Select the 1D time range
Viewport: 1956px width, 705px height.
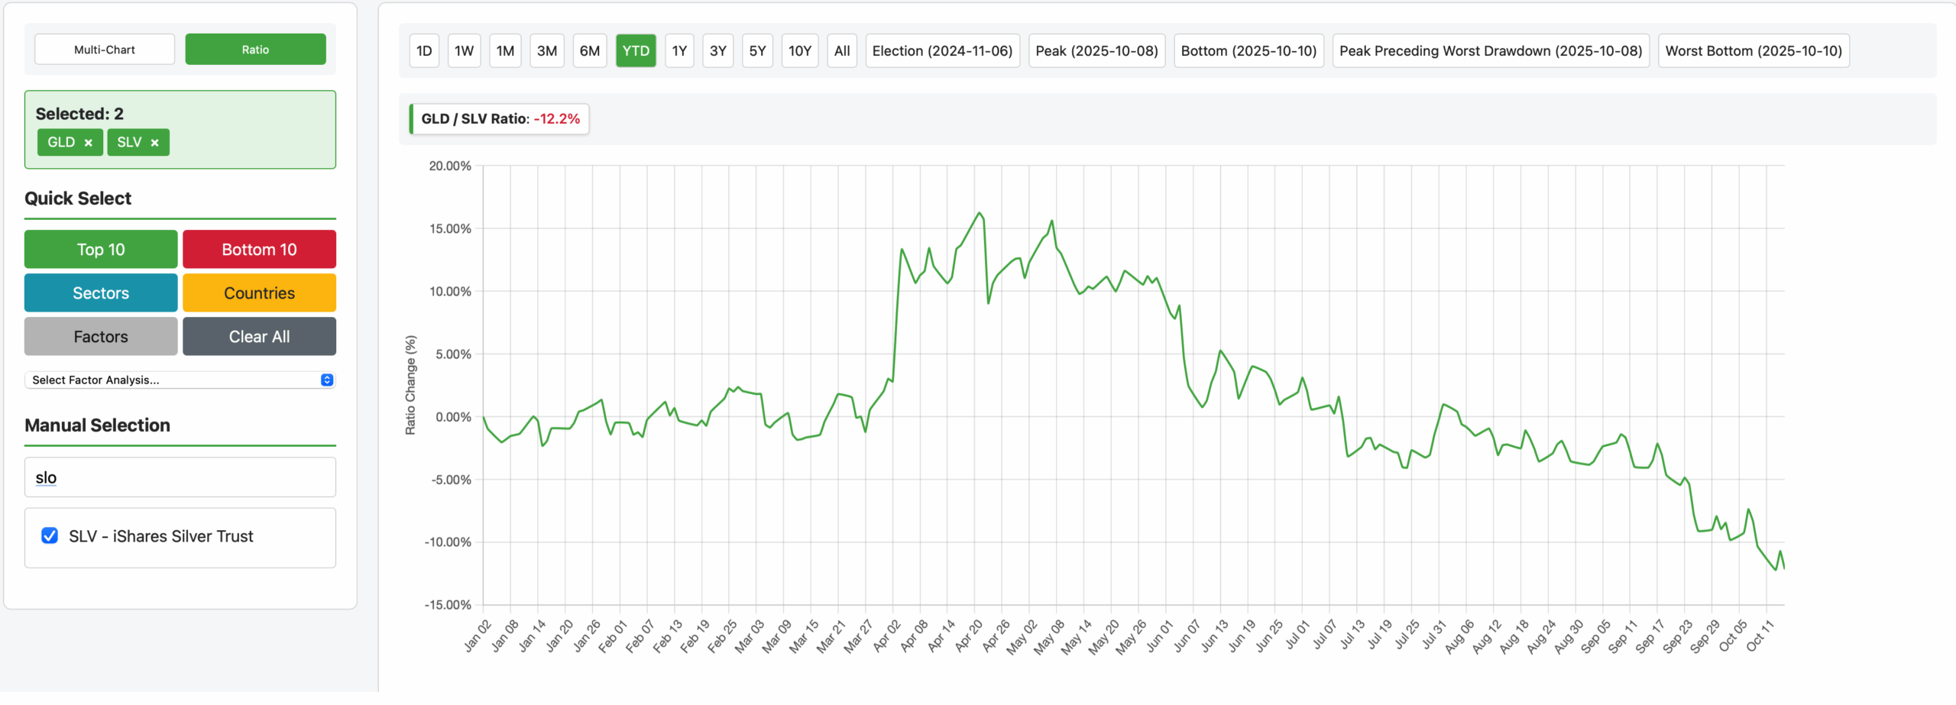(424, 51)
